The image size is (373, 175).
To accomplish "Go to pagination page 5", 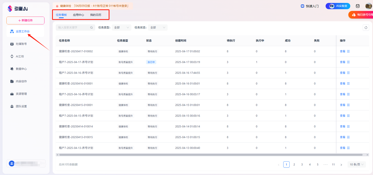I will (318, 165).
